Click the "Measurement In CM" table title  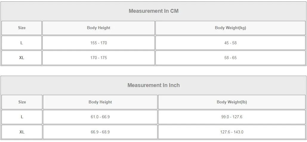[x=153, y=11]
